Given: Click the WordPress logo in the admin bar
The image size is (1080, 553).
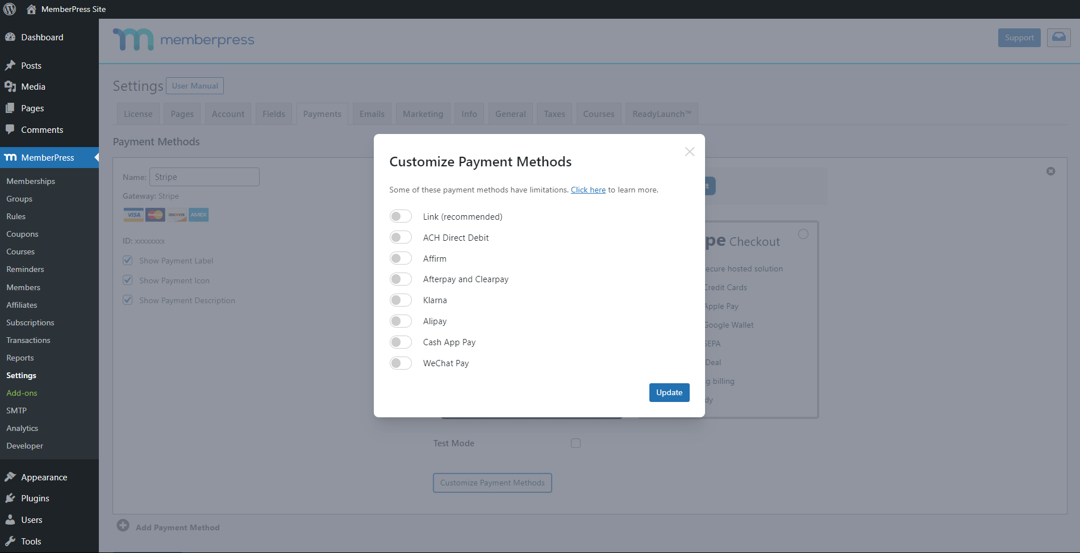Looking at the screenshot, I should pyautogui.click(x=9, y=9).
